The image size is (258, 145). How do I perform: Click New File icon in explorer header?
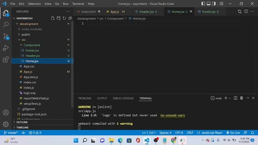(53, 18)
